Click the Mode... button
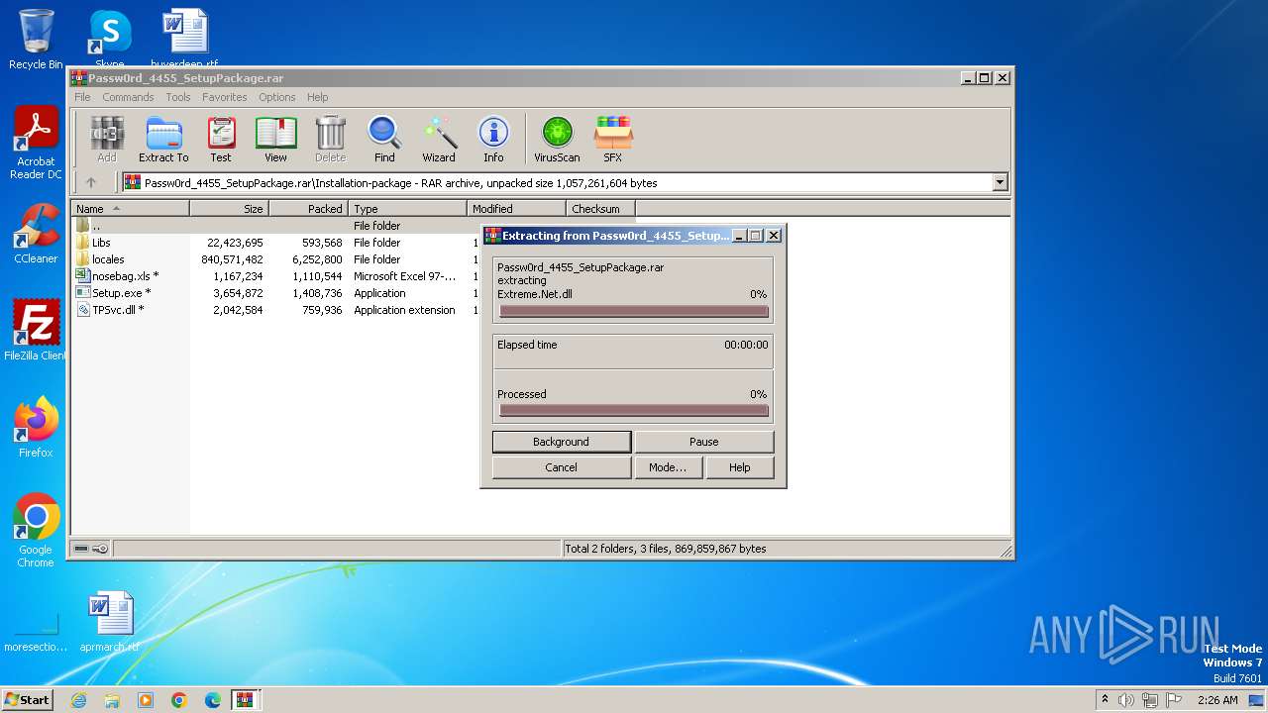Screen dimensions: 1268x713 (x=668, y=467)
